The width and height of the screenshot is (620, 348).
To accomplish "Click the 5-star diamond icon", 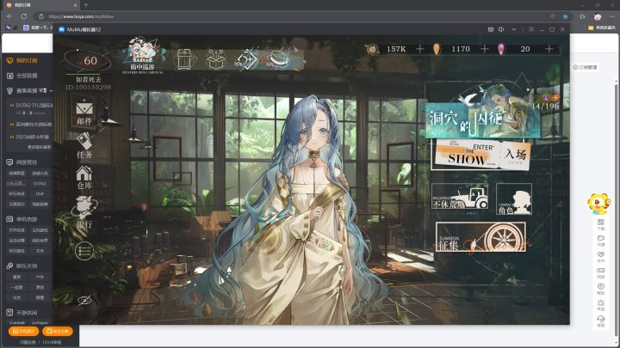I will click(246, 60).
